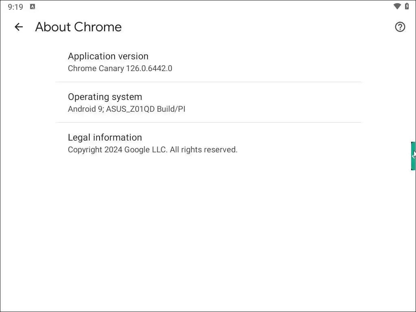The height and width of the screenshot is (312, 416).
Task: Tap the "ASUS_Z01QD Build/PI" device text
Action: (x=146, y=109)
